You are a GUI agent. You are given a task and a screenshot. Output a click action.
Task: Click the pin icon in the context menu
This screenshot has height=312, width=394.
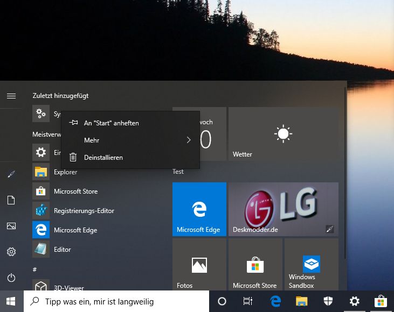coord(73,123)
